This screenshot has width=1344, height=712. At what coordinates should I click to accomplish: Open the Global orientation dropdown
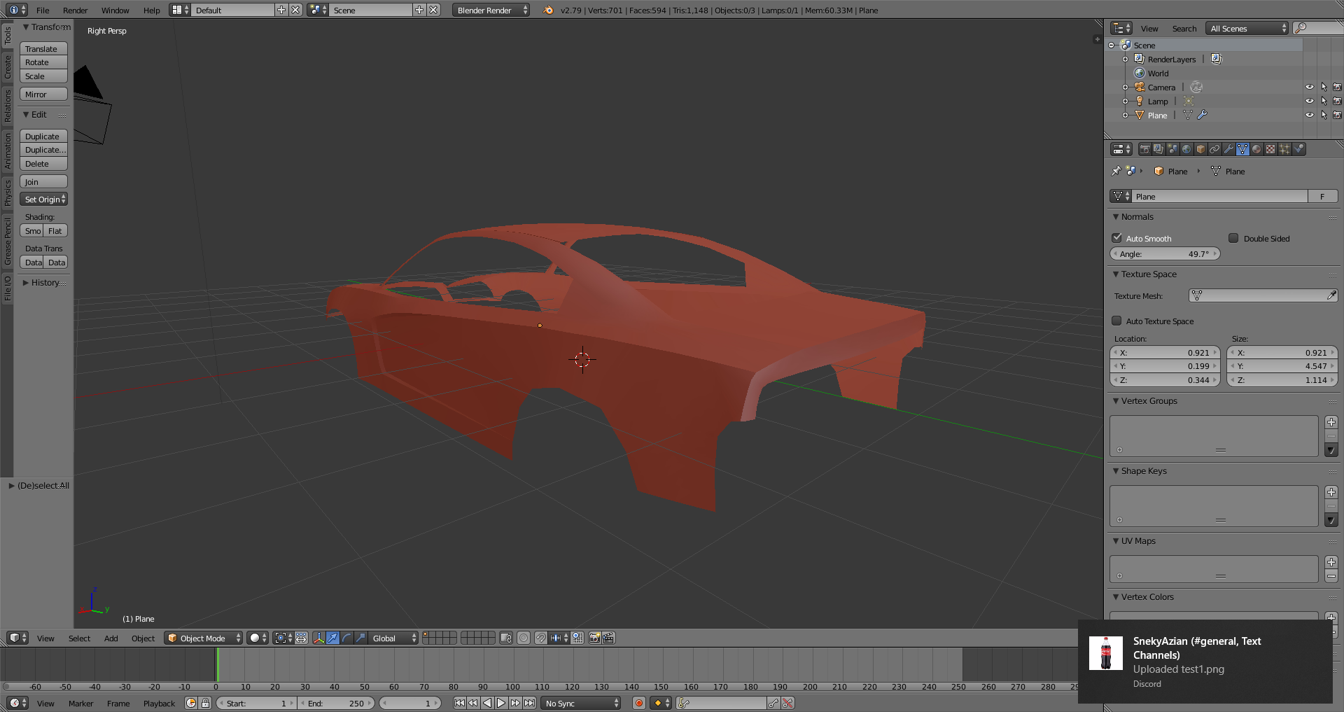(x=393, y=638)
